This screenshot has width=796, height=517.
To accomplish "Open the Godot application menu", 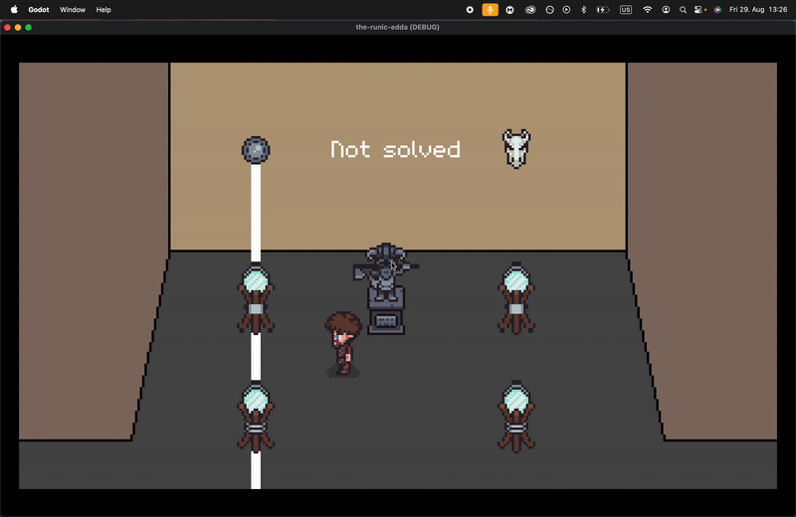I will click(38, 9).
